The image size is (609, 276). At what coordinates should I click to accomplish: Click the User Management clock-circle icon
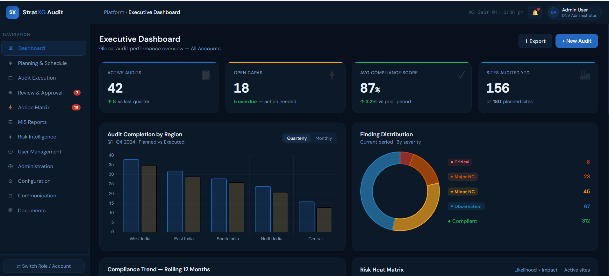pos(11,152)
